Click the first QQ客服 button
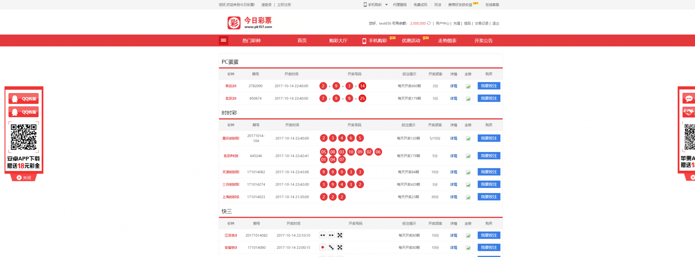This screenshot has width=695, height=257. pyautogui.click(x=24, y=99)
